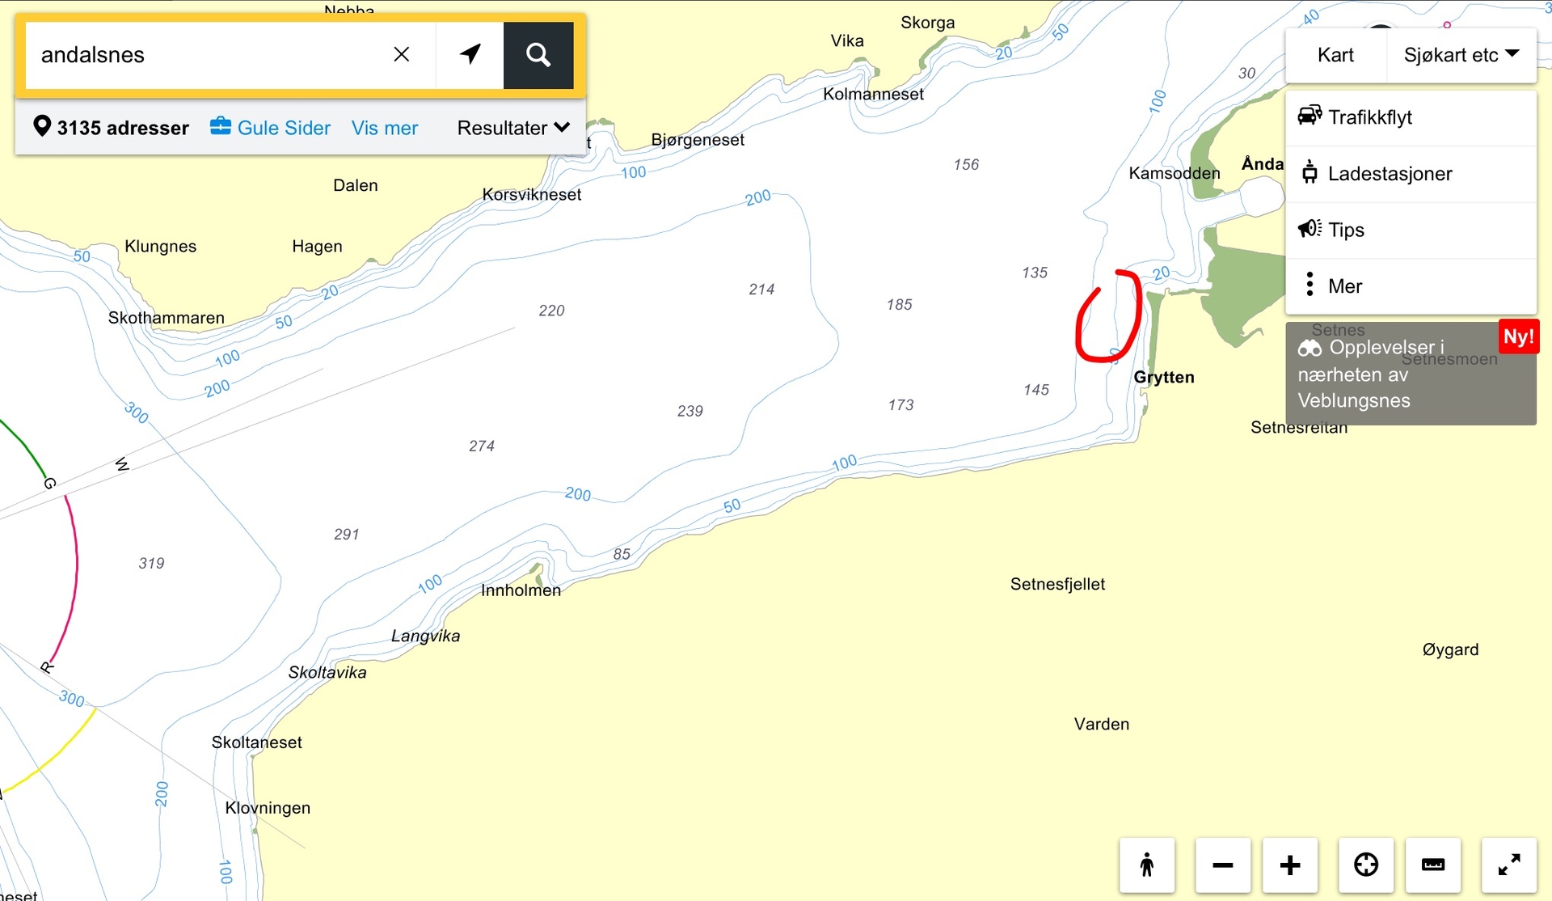1552x901 pixels.
Task: Click the 319 depth sounding
Action: [151, 563]
